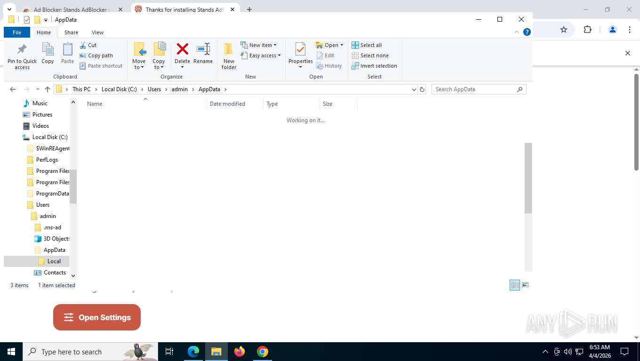Click the Local Disk (C:) breadcrumb

pos(119,89)
